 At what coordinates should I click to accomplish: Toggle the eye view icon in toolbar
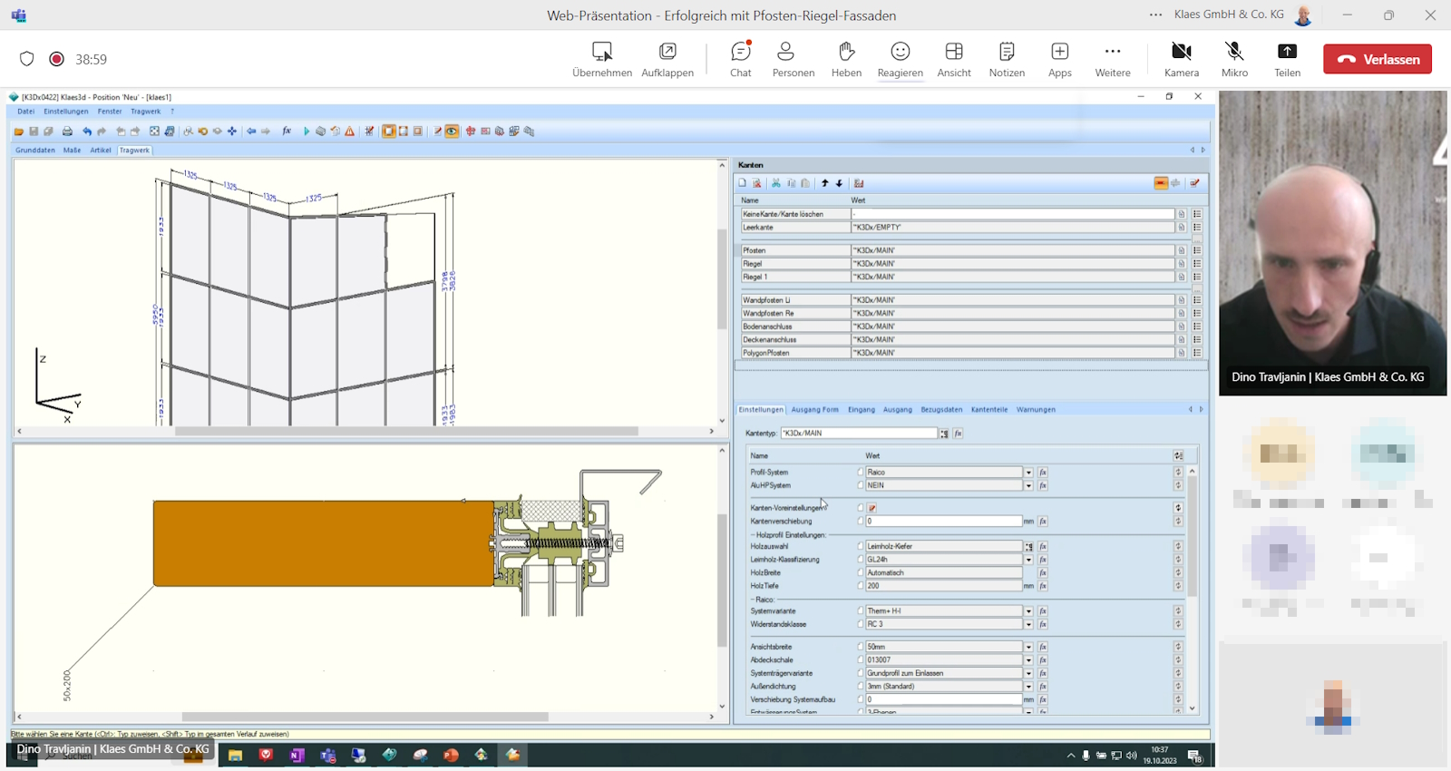coord(452,132)
